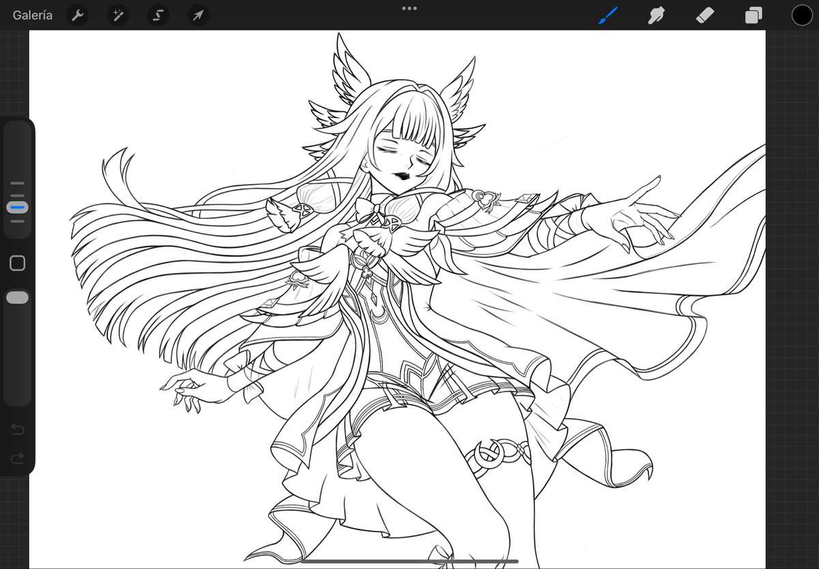The image size is (819, 569).
Task: Open the Adjustments magic wand menu
Action: pyautogui.click(x=117, y=15)
